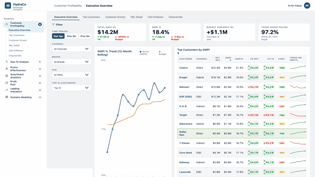Viewport: 315px width, 177px height.
Task: Click the Leading Indicators trend icon
Action: click(7, 90)
